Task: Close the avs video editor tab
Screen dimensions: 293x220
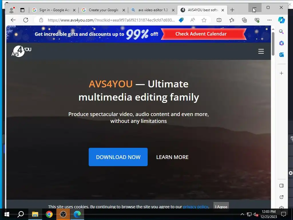Action: (x=173, y=10)
